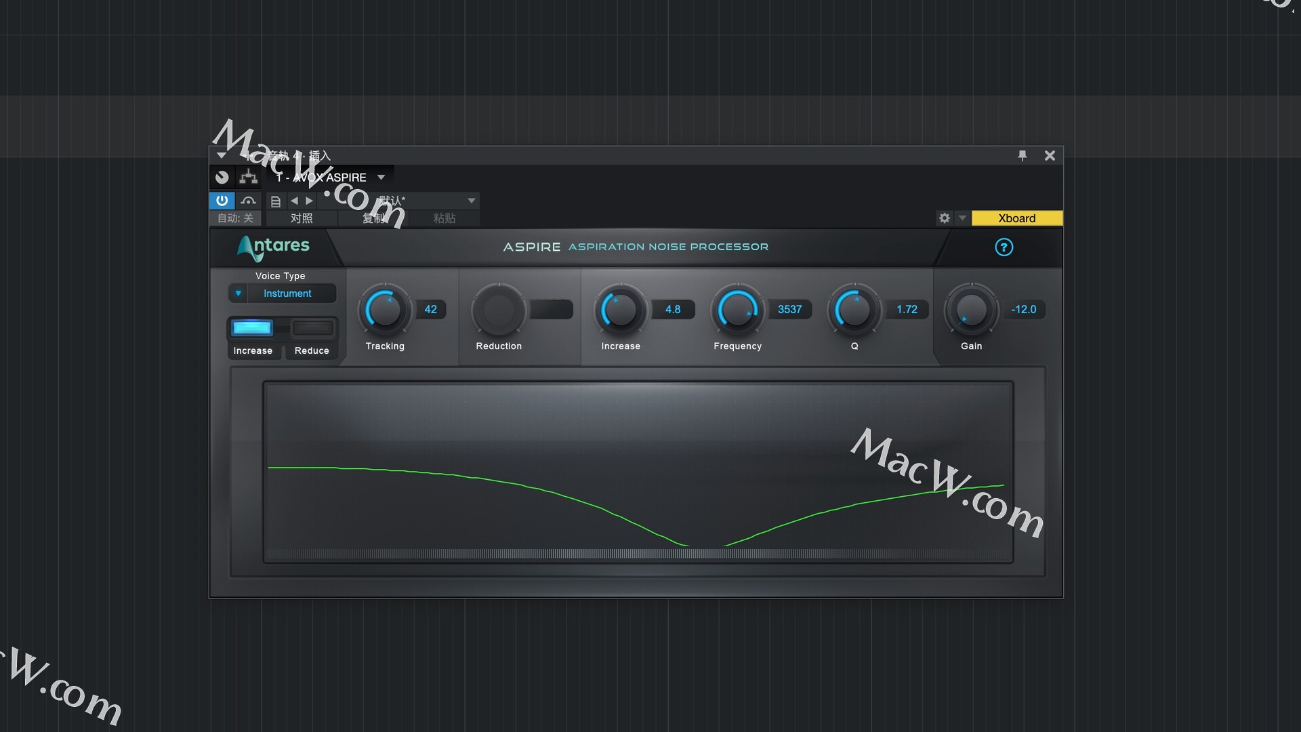The image size is (1301, 732).
Task: Go to previous preset arrow
Action: point(294,201)
